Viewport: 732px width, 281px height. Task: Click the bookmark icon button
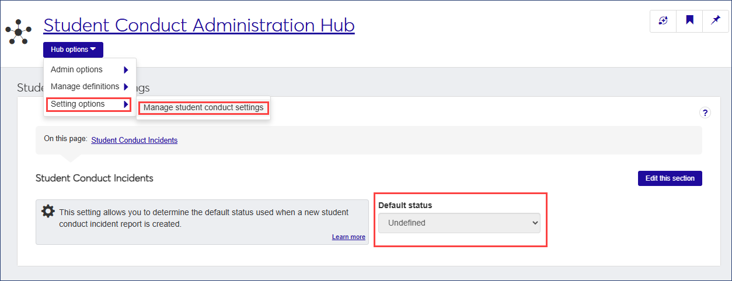coord(689,20)
